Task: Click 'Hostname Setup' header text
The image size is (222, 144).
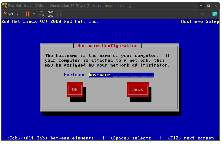Action: 200,22
